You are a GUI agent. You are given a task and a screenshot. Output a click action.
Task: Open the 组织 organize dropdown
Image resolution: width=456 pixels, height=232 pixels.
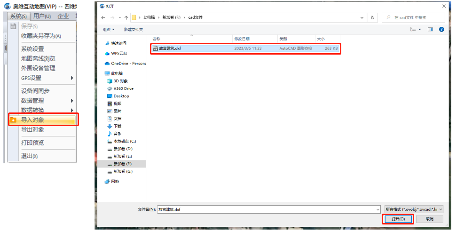click(109, 29)
